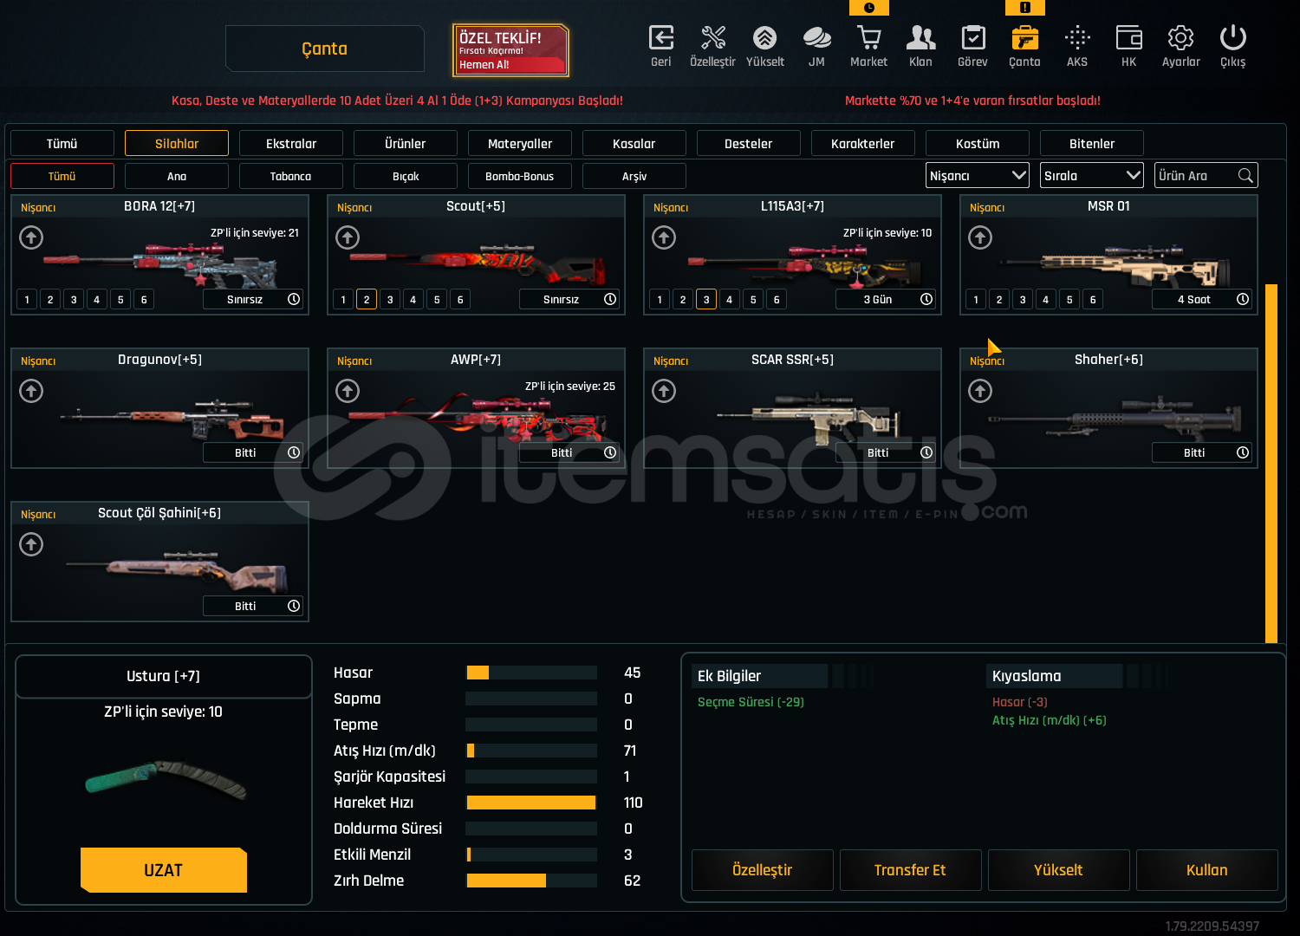Open the Sırala sort dropdown
The width and height of the screenshot is (1300, 936).
click(x=1091, y=176)
